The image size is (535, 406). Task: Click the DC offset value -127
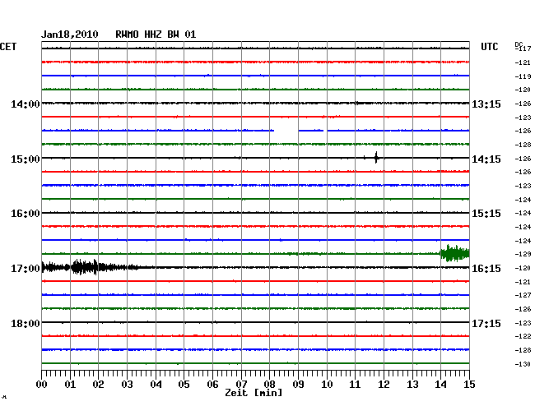tap(523, 295)
